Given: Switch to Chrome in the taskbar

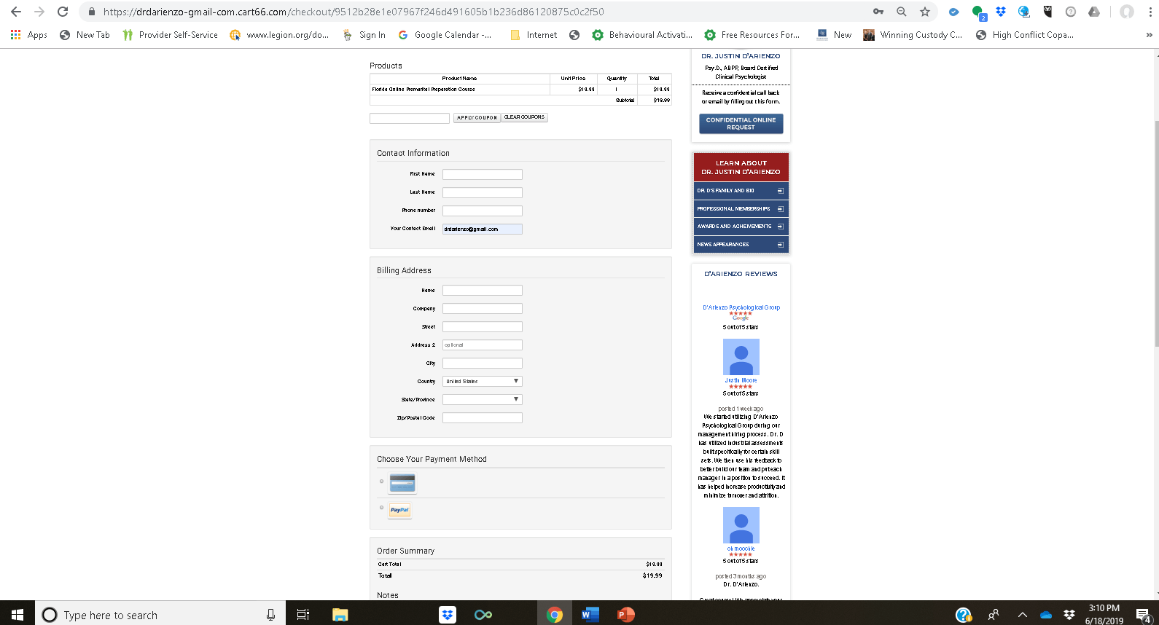Looking at the screenshot, I should point(555,615).
